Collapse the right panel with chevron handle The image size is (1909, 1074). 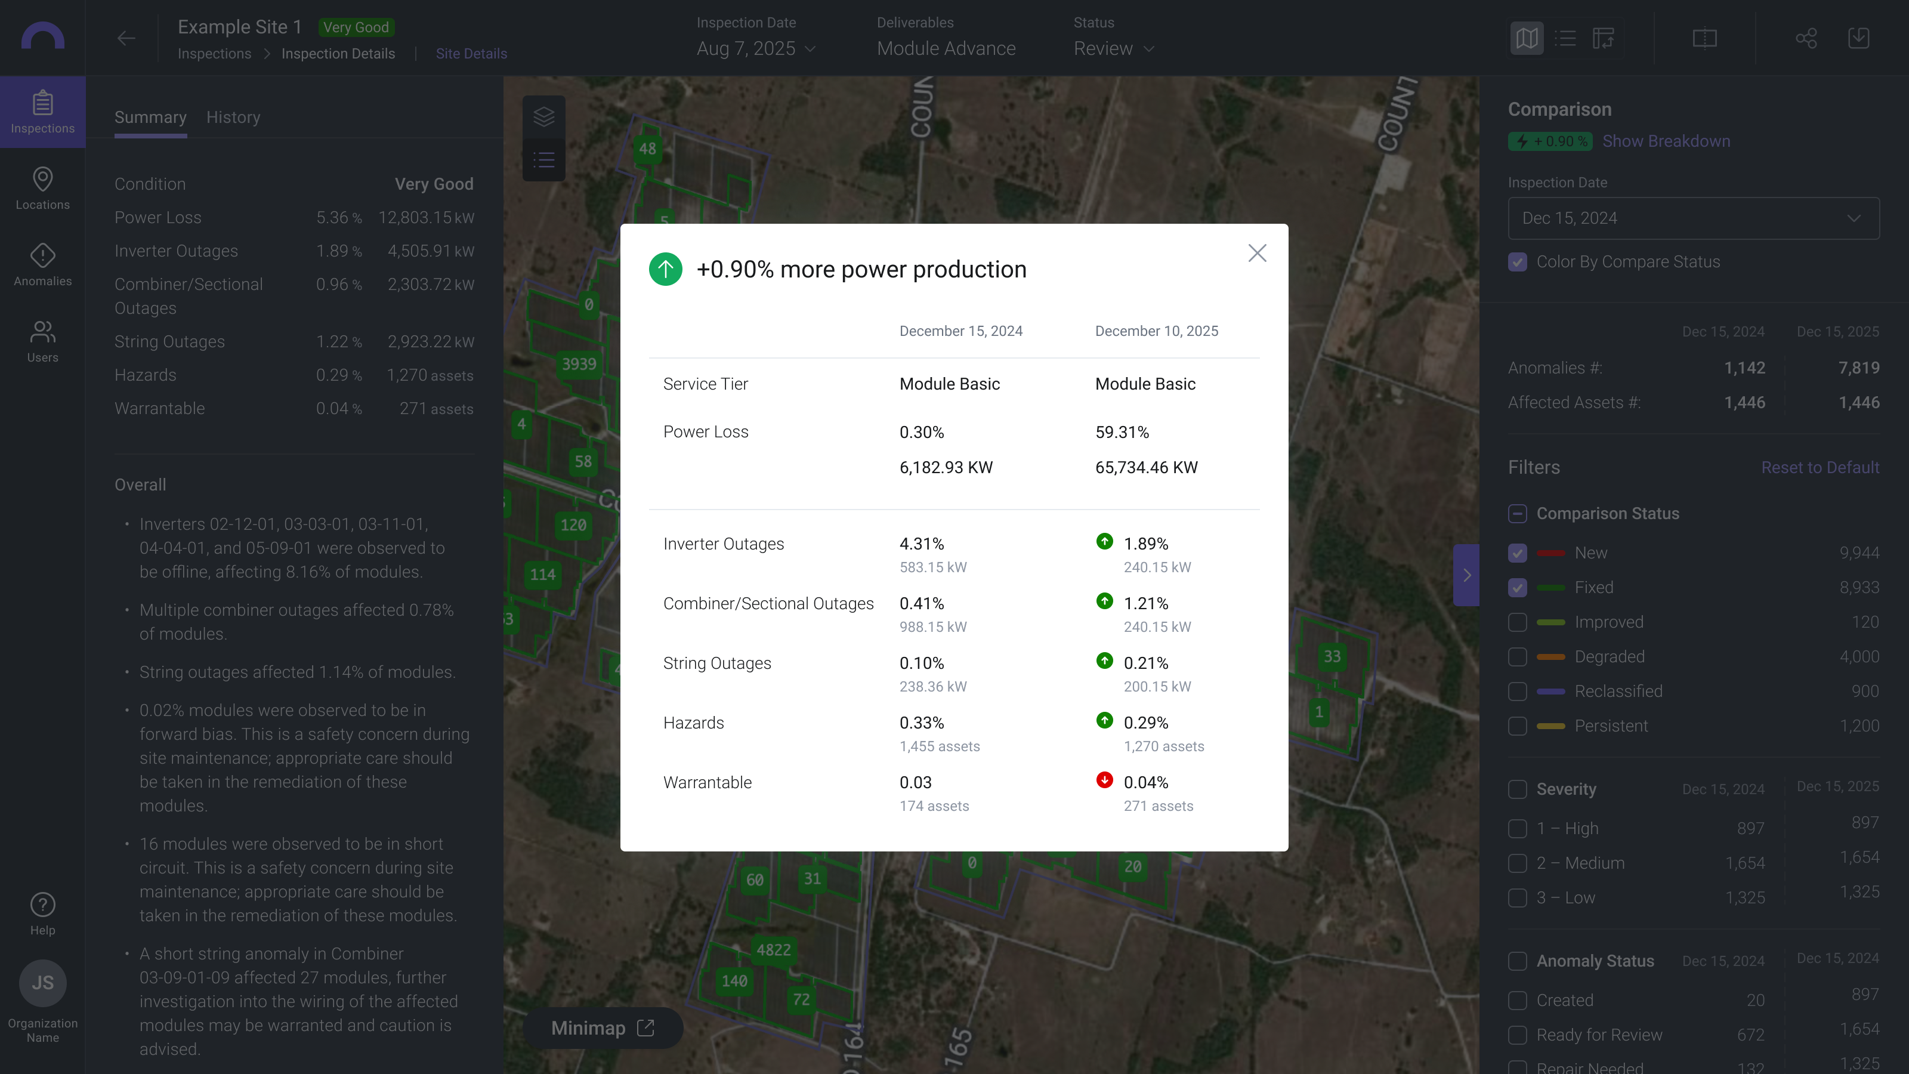pos(1466,575)
